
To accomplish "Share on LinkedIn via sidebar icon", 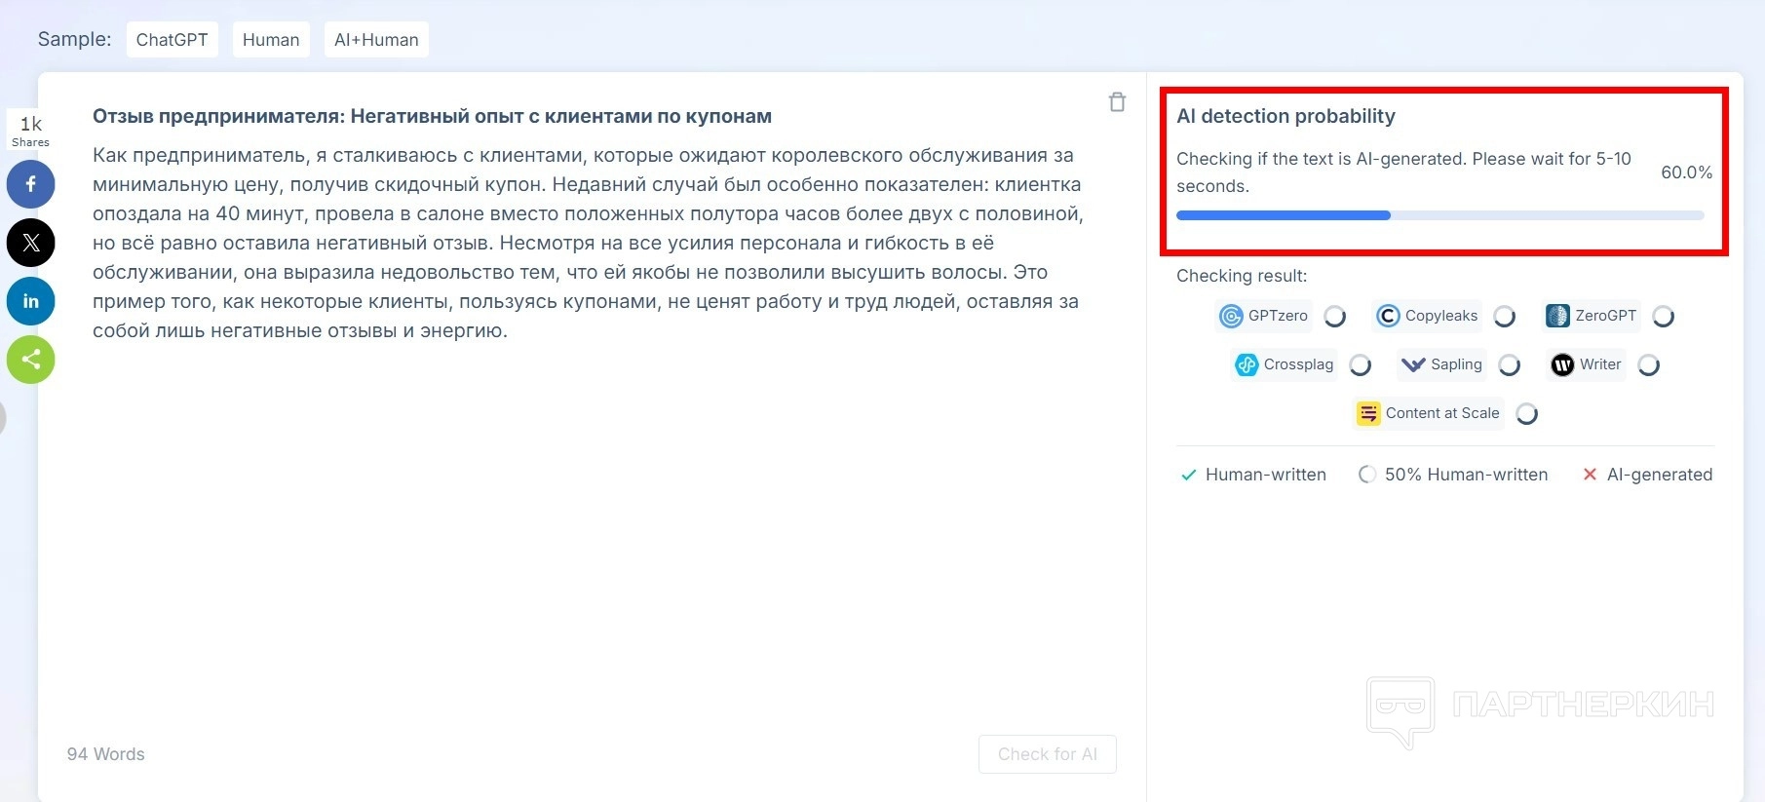I will (31, 301).
